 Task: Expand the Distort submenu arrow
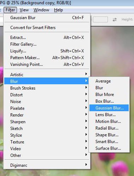[x=86, y=94]
